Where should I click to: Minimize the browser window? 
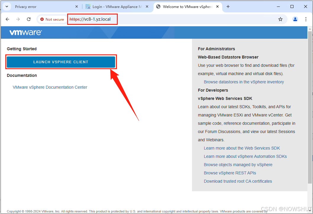[x=278, y=7]
